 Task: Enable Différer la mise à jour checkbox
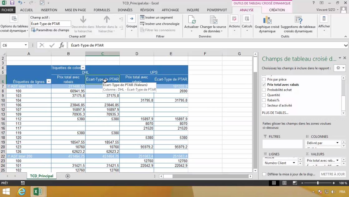264,174
